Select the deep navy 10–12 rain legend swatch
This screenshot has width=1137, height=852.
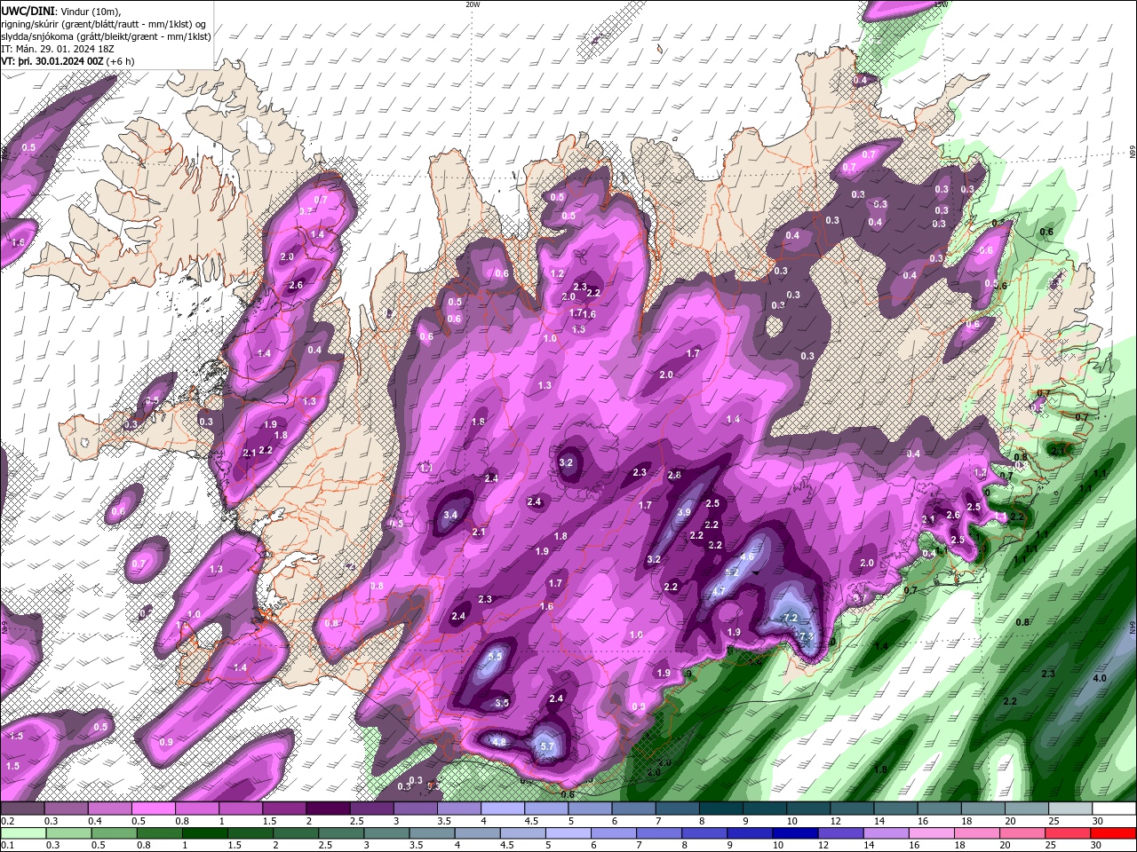click(794, 833)
